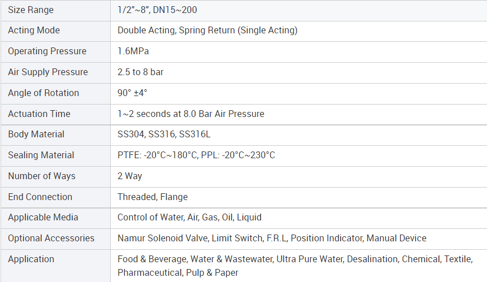Click '1~2 seconds at 8.0 Bar Air Pressure'
Screen dimensions: 487x282
coord(191,114)
